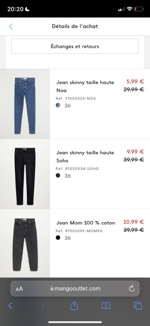Screen dimensions: 150x326
Task: Open Jean skinny taille haute Soho title
Action: (x=85, y=157)
